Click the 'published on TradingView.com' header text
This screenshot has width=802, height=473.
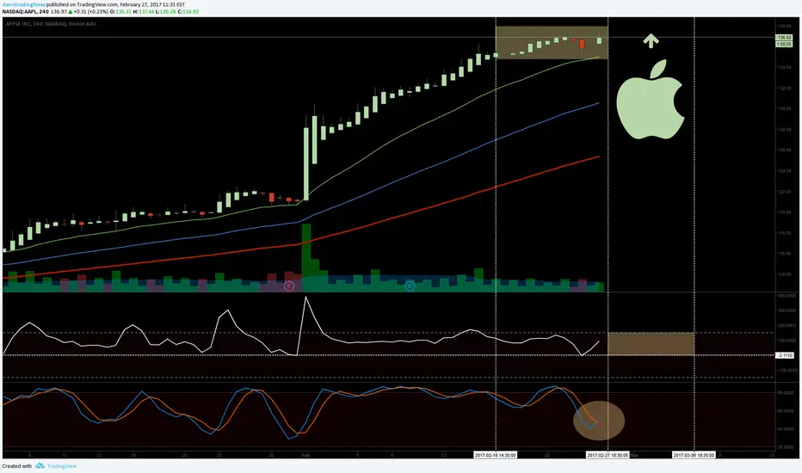(x=83, y=4)
